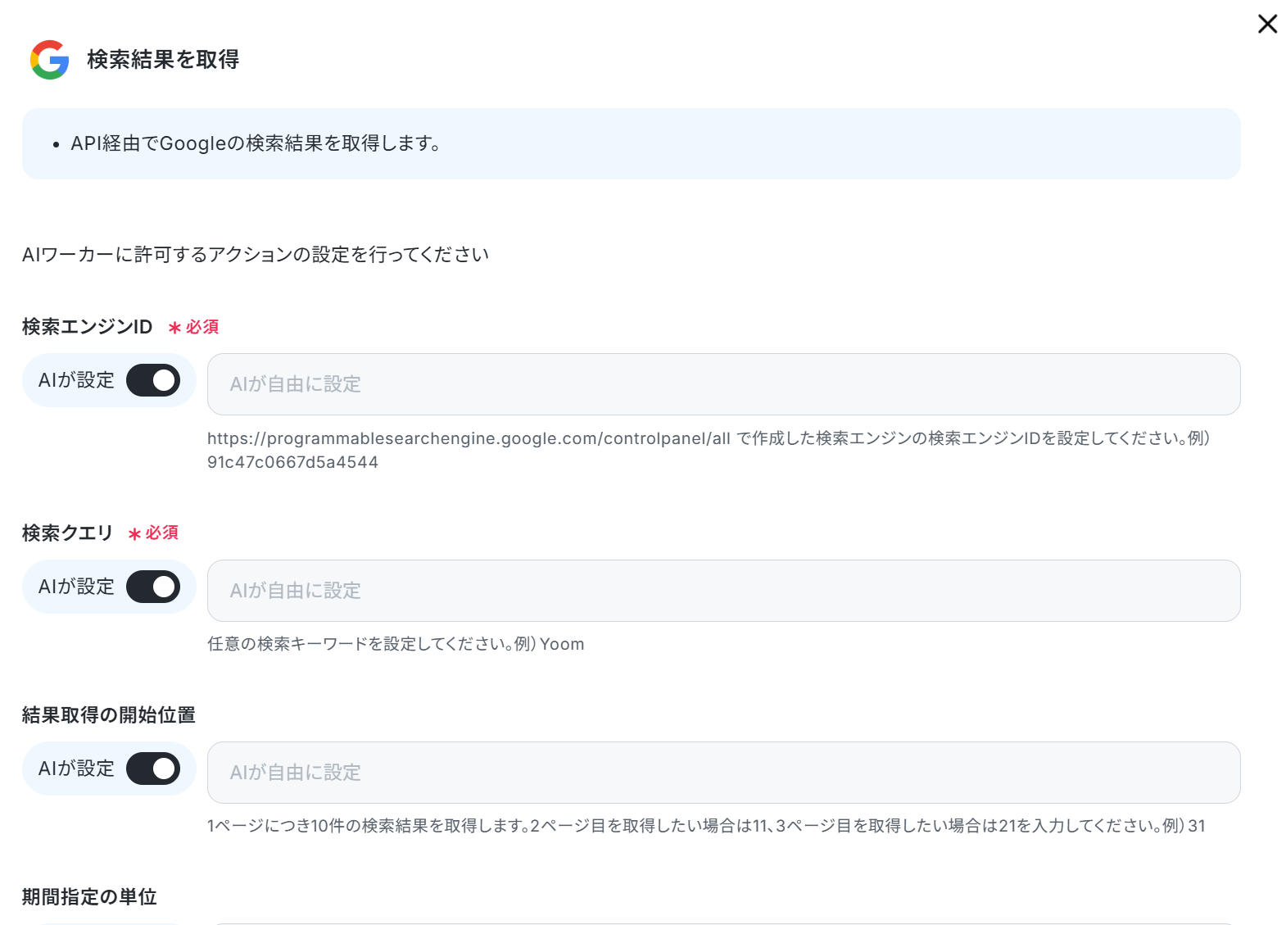Click the 検索エンジンID input field
The height and width of the screenshot is (925, 1286).
[x=723, y=384]
